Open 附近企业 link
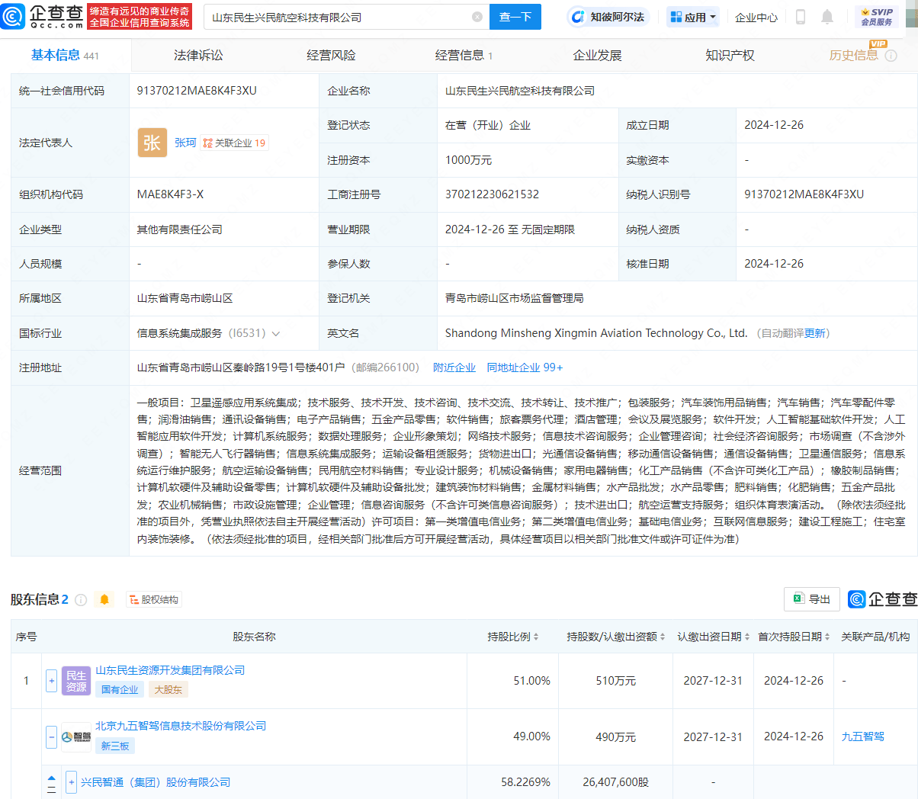The image size is (918, 799). click(x=454, y=367)
